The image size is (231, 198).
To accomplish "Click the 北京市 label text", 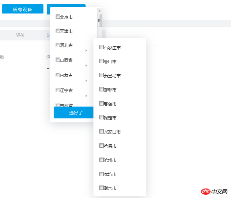I will coord(66,17).
